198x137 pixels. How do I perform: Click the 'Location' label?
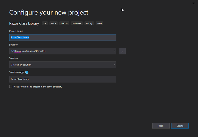[x=14, y=44]
